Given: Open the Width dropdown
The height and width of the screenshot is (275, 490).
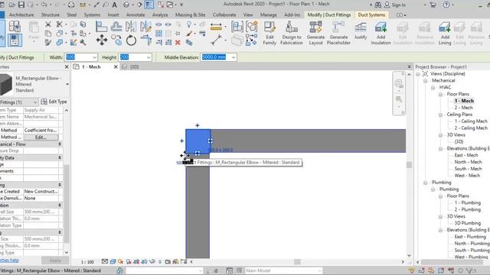Looking at the screenshot, I should click(x=94, y=57).
